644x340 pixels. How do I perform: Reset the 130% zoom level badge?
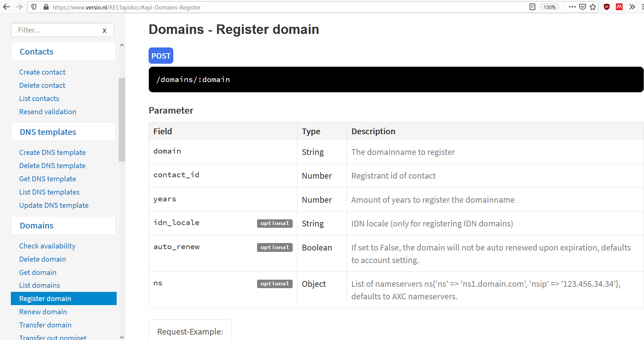[549, 7]
